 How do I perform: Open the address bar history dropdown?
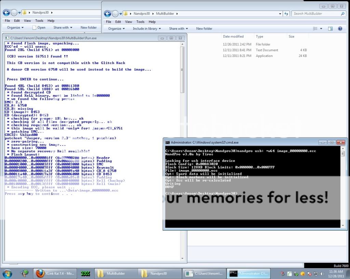[280, 14]
